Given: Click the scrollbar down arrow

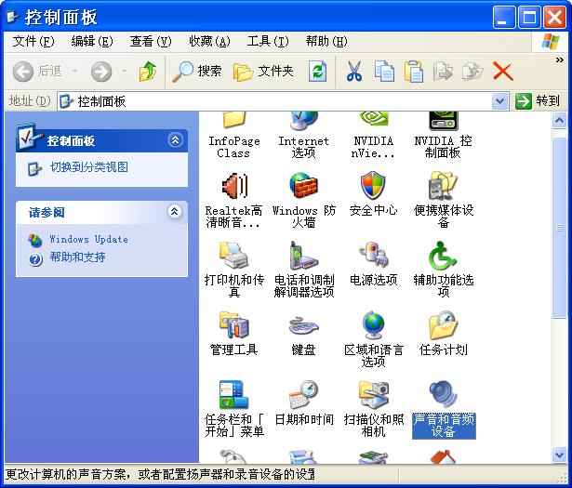Looking at the screenshot, I should pos(560,455).
